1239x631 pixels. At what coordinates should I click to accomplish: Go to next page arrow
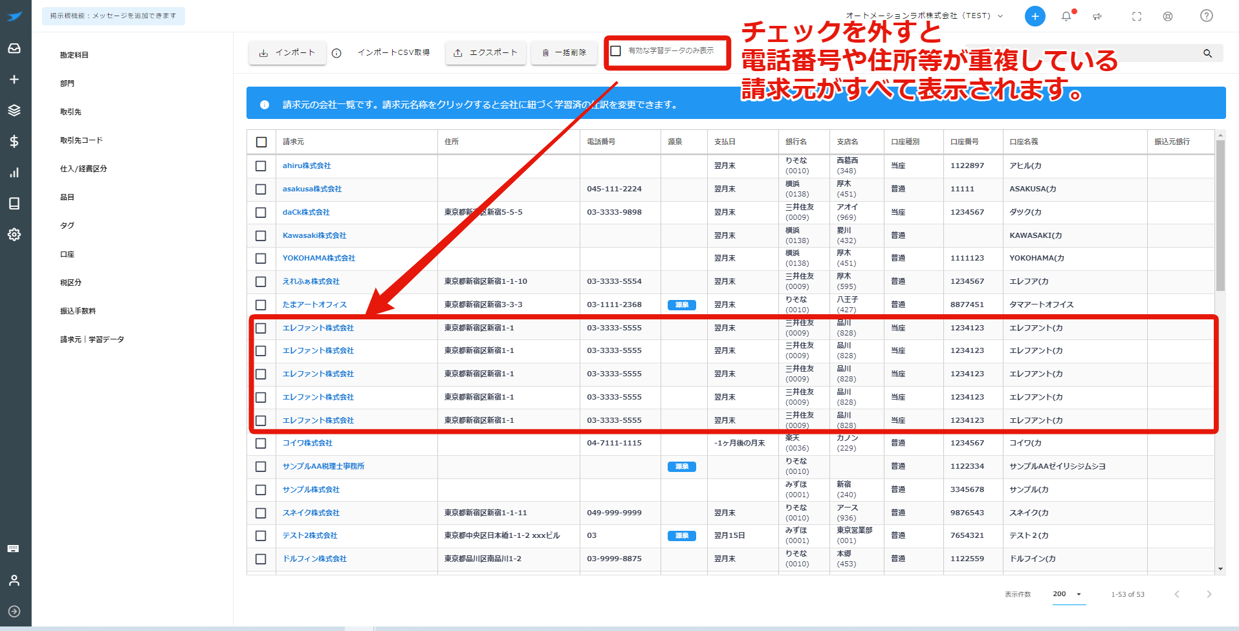click(x=1209, y=594)
